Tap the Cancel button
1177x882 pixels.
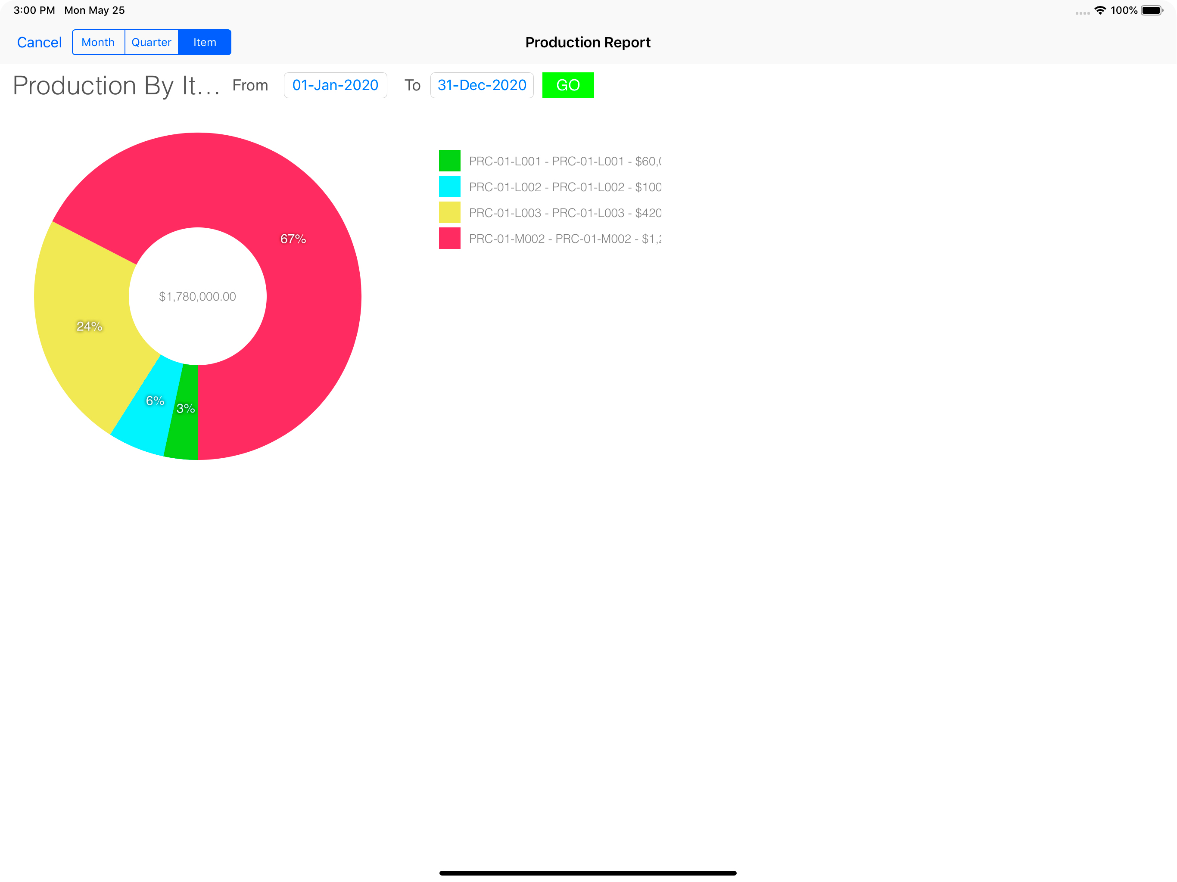(x=39, y=43)
